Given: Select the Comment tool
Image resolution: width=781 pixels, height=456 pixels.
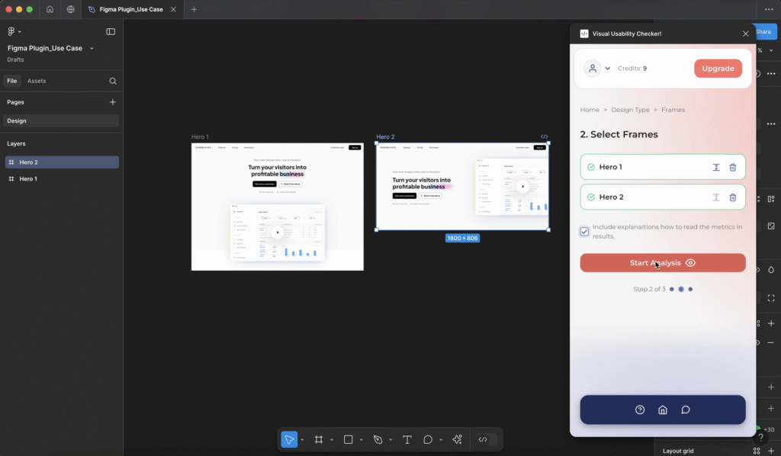Looking at the screenshot, I should click(x=427, y=439).
